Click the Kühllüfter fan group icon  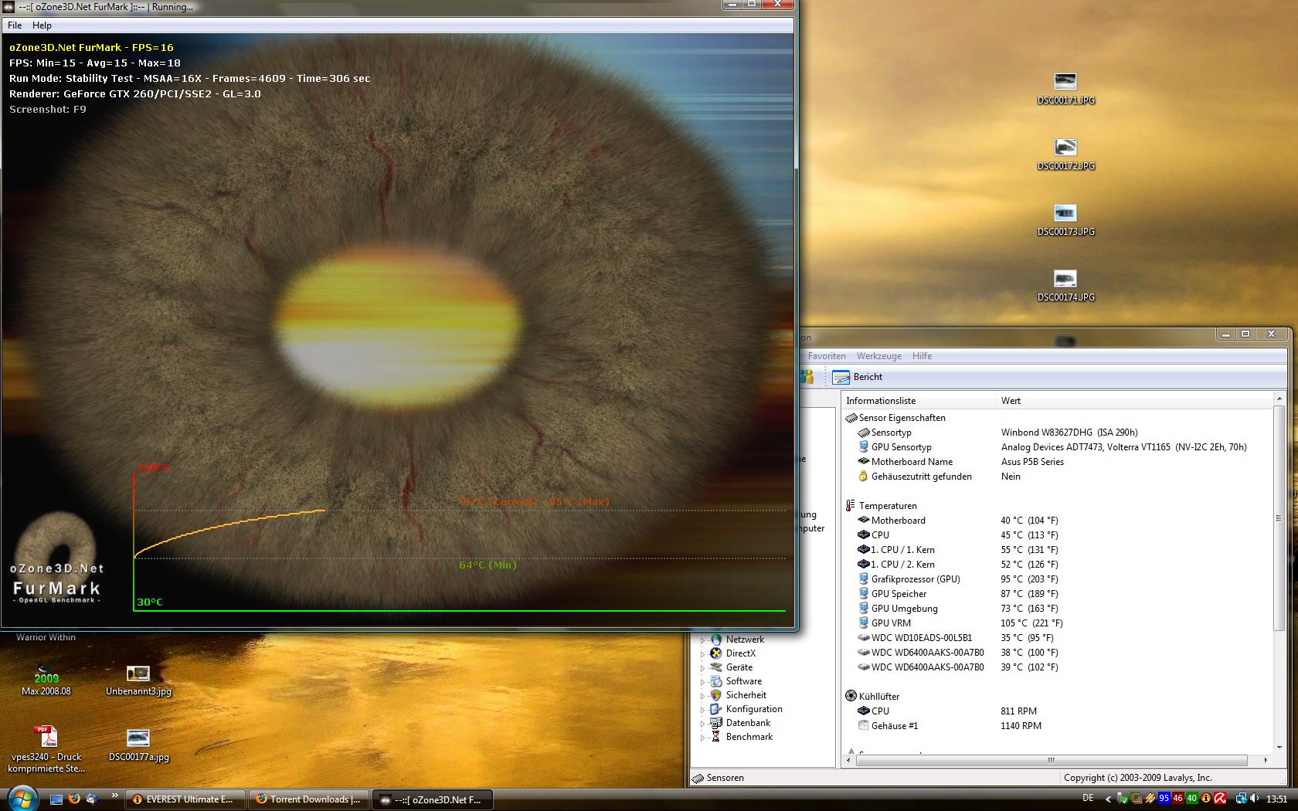pos(851,696)
